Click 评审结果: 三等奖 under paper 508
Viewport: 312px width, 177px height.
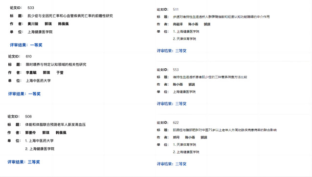tap(23, 162)
